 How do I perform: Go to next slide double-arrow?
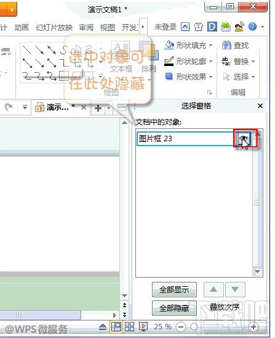point(124,315)
